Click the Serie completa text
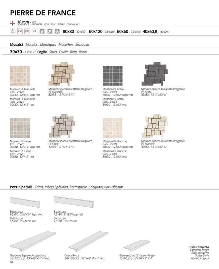This screenshot has width=219, height=269. coord(199,247)
